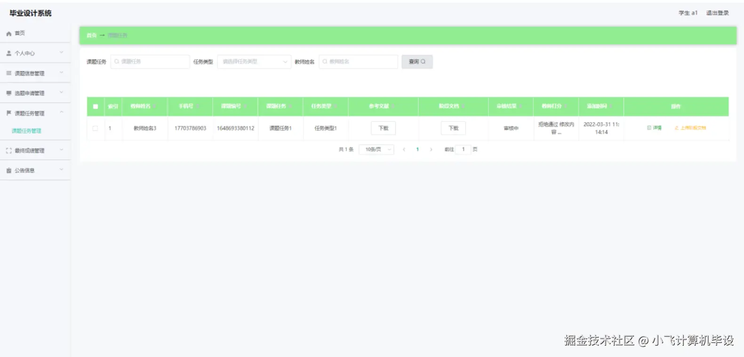Select page number 1 in pagination
Viewport: 744px width, 357px height.
(x=417, y=149)
